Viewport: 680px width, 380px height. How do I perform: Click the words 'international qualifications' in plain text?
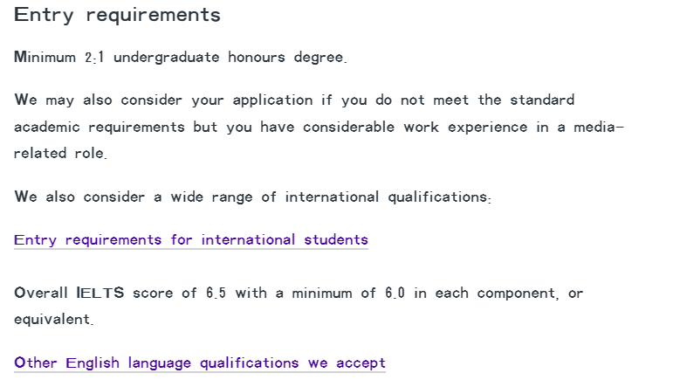coord(388,197)
